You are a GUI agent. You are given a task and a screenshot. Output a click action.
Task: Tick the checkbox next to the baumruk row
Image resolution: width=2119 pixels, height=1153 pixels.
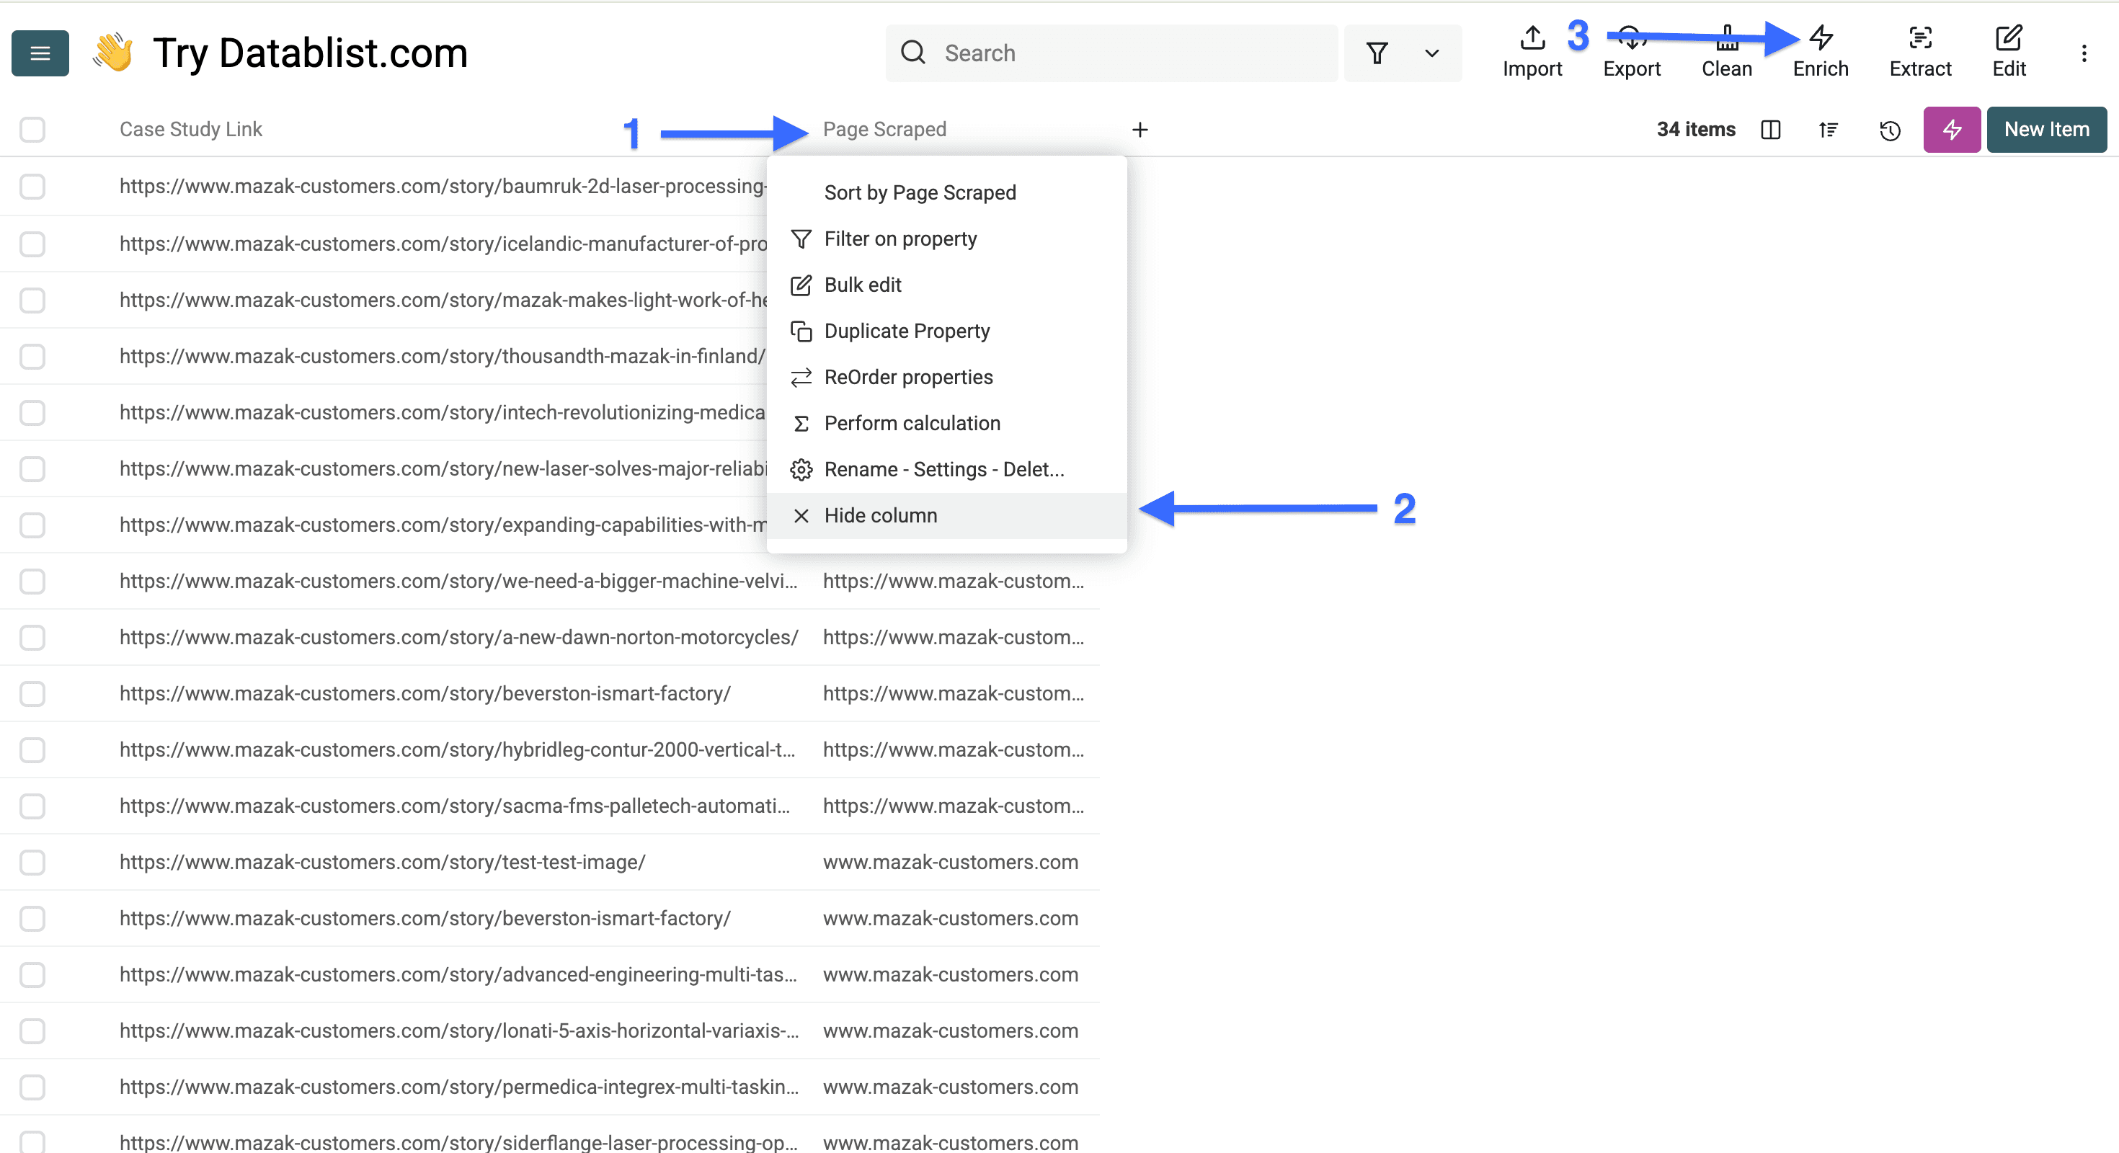point(32,187)
